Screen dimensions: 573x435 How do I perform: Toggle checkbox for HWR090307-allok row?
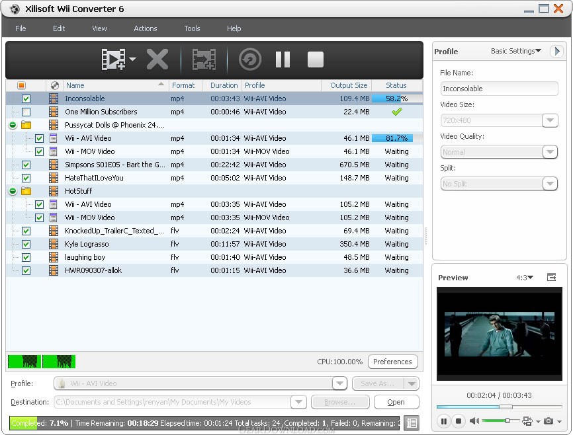pos(26,270)
